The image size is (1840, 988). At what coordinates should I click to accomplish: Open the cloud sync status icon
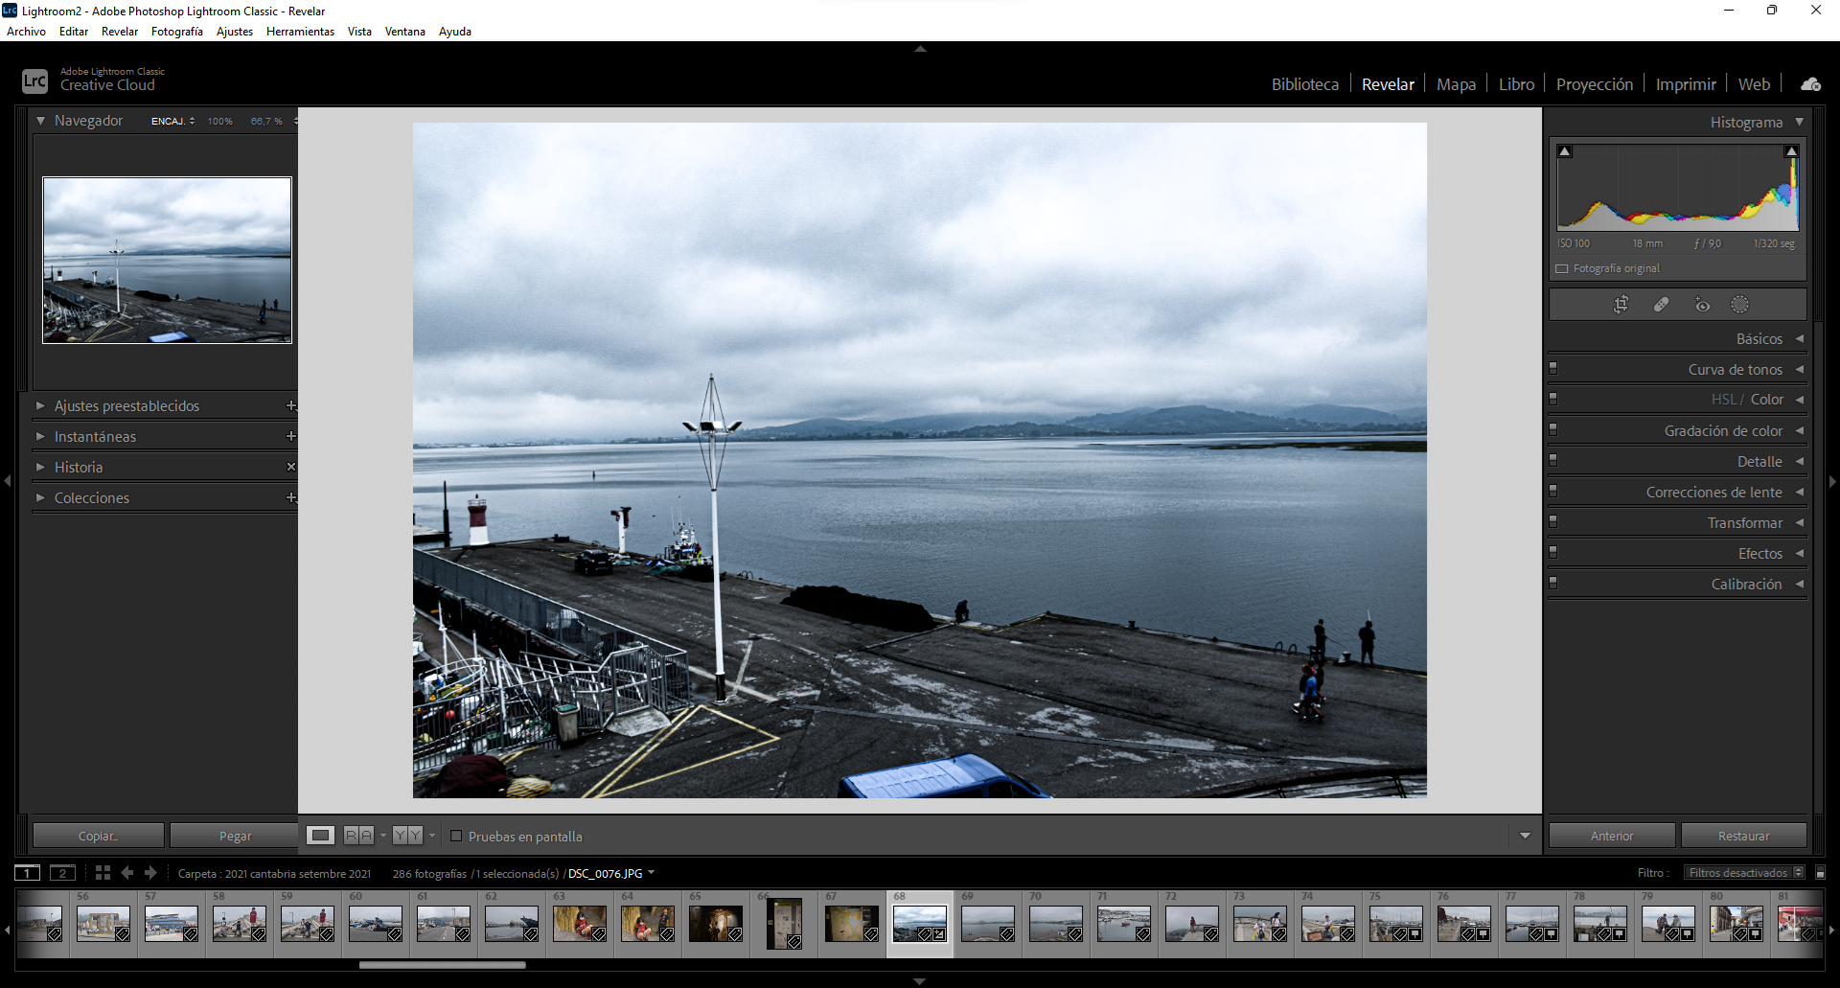pyautogui.click(x=1810, y=84)
